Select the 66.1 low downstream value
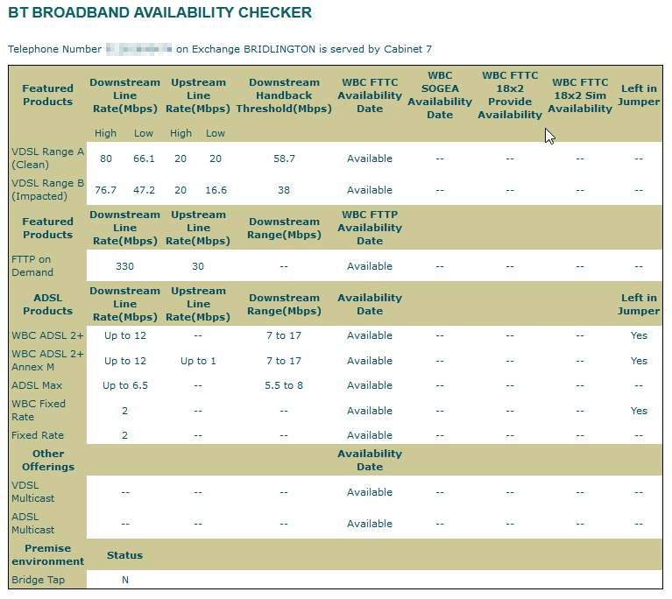Image resolution: width=672 pixels, height=599 pixels. click(144, 159)
